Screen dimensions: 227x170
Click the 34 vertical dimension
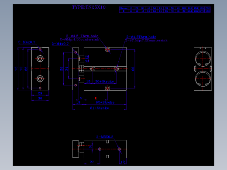coord(66,68)
